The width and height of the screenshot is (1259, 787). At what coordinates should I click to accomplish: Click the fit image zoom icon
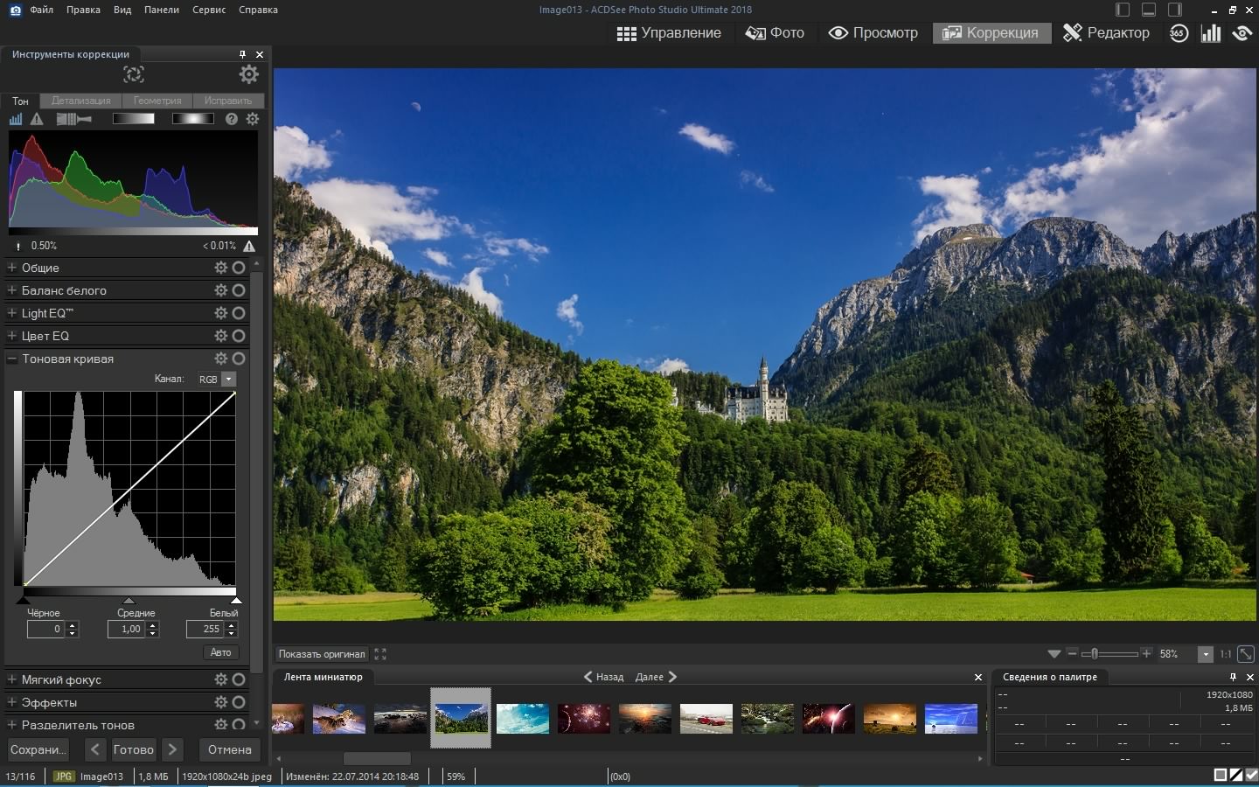tap(1246, 654)
